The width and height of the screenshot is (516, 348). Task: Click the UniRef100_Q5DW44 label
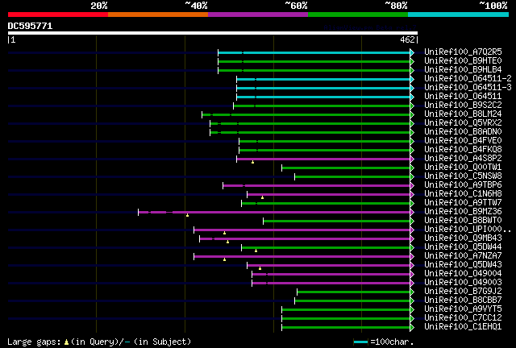point(463,247)
